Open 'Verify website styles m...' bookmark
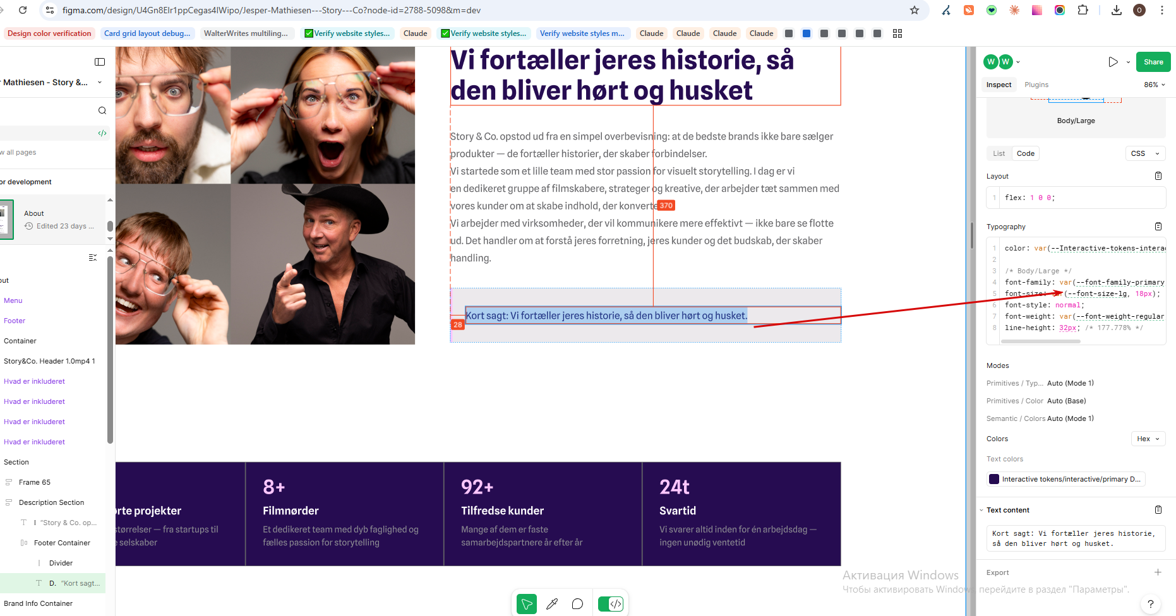The height and width of the screenshot is (616, 1176). tap(582, 33)
